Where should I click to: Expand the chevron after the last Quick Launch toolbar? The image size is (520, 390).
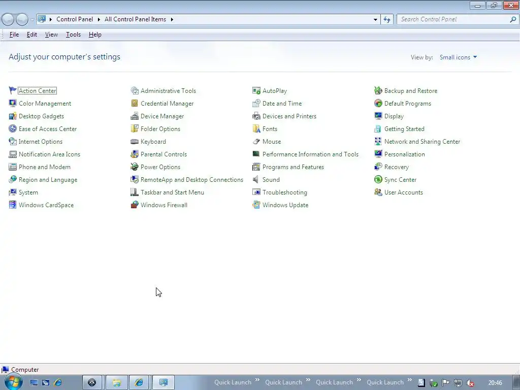point(410,380)
